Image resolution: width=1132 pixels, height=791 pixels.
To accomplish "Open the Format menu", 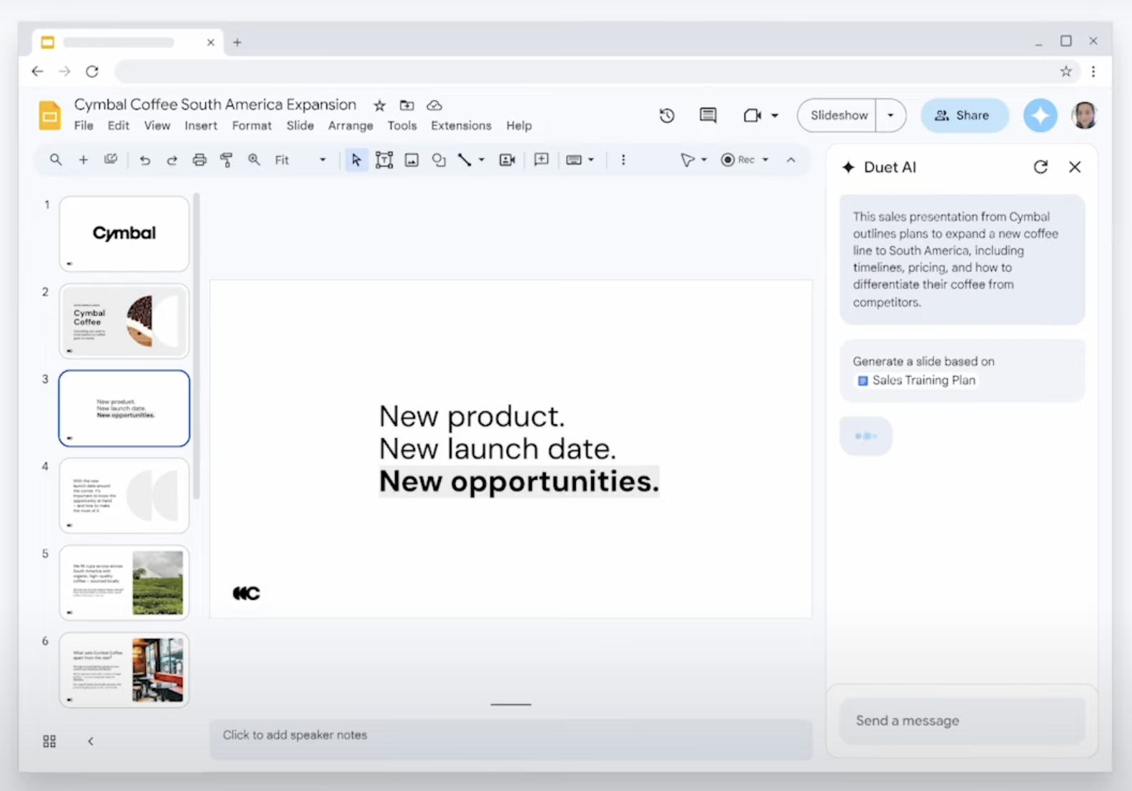I will coord(252,126).
